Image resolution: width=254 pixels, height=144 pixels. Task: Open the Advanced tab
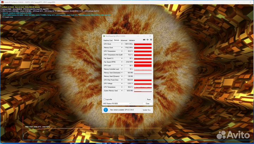tap(124, 40)
